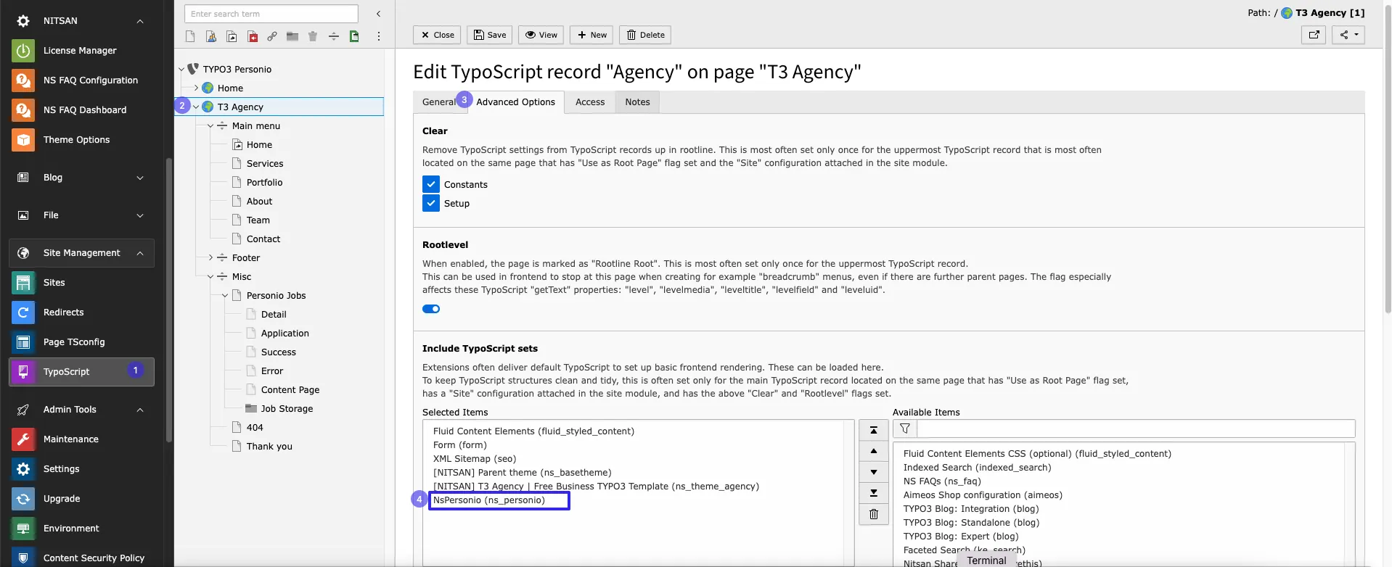The height and width of the screenshot is (567, 1392).
Task: Collapse the NITSAN module group
Action: coord(140,21)
